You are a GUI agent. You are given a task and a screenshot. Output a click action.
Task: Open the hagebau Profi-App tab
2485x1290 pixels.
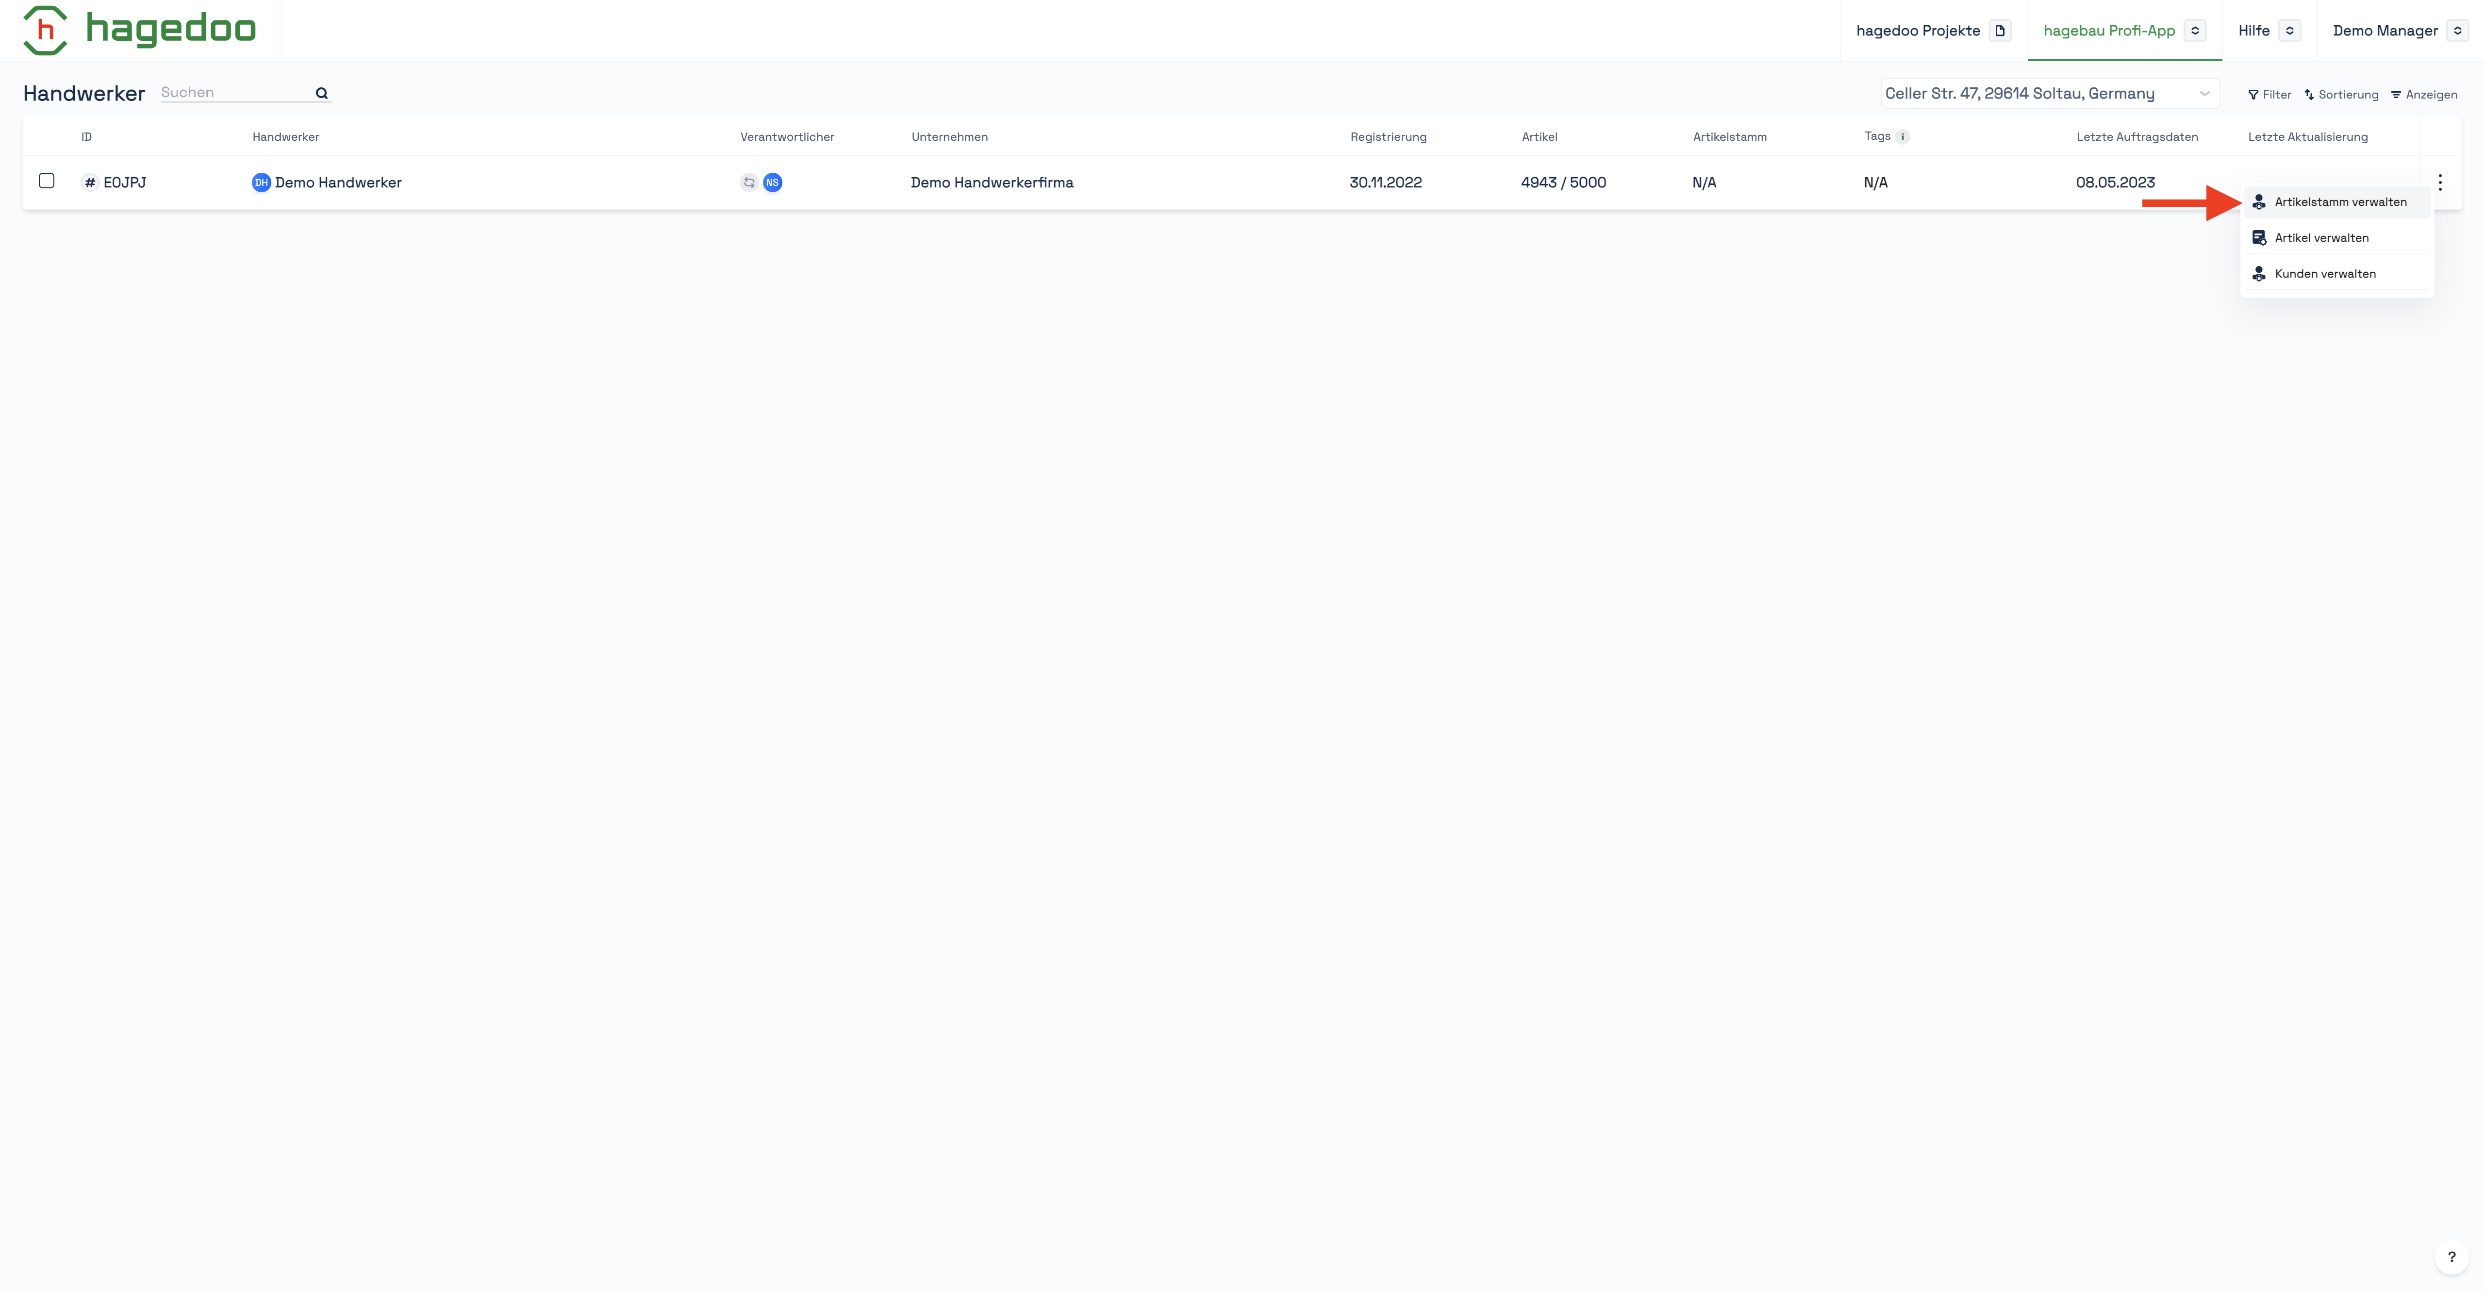(2109, 31)
